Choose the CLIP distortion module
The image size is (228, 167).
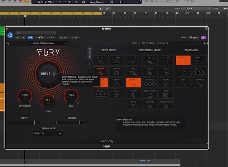(x=133, y=60)
